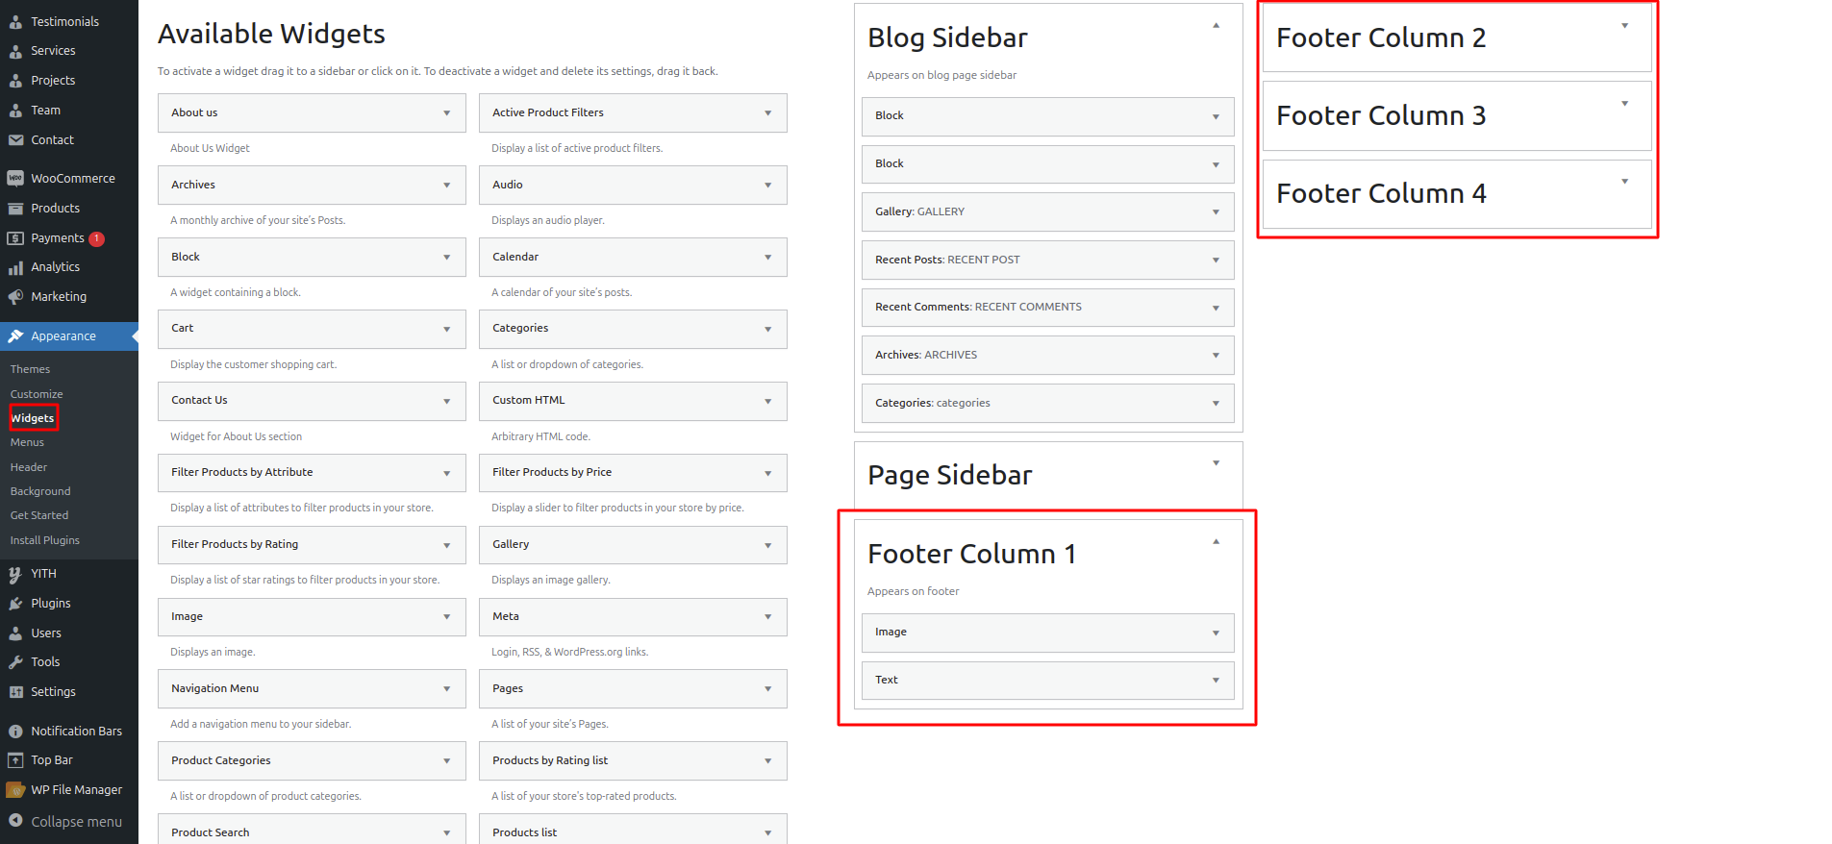Screen dimensions: 1832x844
Task: Switch to the Themes page
Action: pos(30,368)
